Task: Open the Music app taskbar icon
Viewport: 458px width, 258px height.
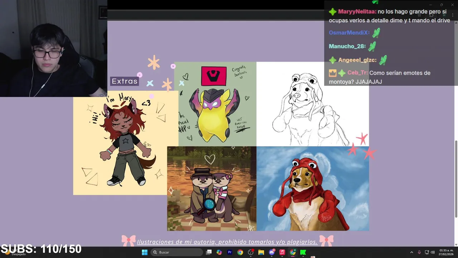Action: tap(282, 252)
